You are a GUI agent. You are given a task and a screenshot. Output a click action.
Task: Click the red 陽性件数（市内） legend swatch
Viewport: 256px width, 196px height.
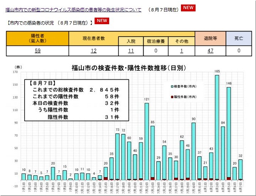[172, 97]
